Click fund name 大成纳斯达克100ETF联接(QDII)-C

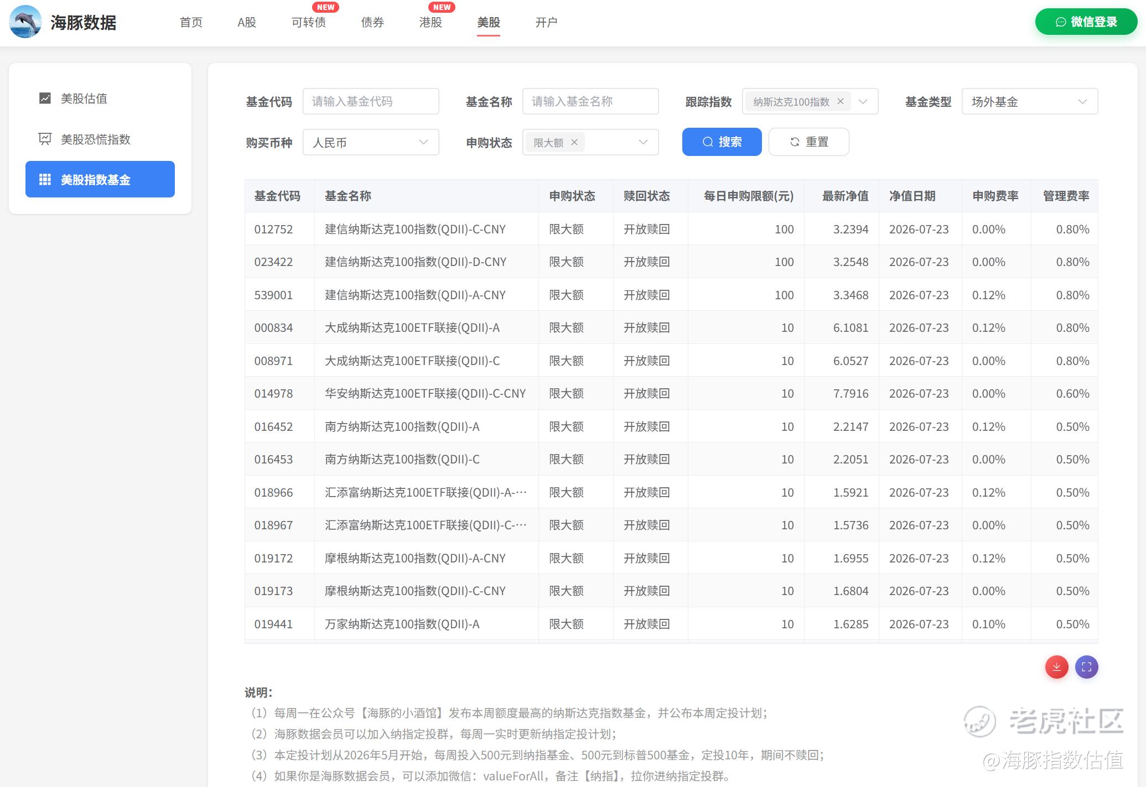[412, 361]
